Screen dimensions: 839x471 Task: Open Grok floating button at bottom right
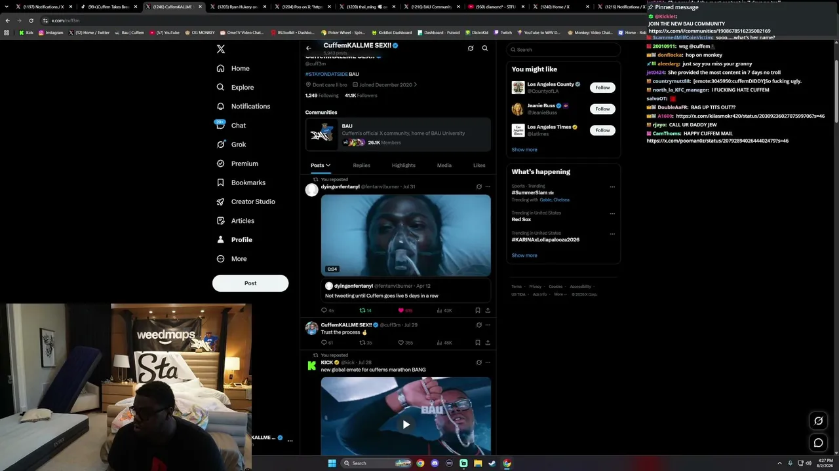click(x=819, y=421)
